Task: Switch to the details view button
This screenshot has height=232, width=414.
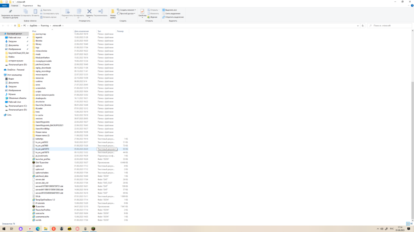Action: [x=408, y=224]
